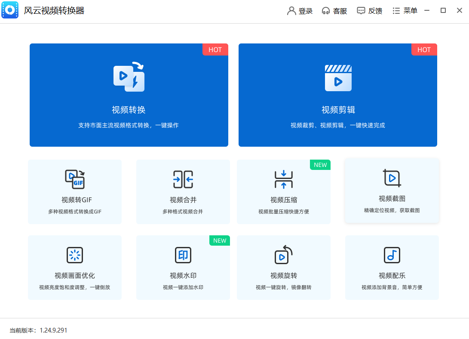The image size is (469, 339).
Task: Select the 视频转GIF converter
Action: coord(74,191)
